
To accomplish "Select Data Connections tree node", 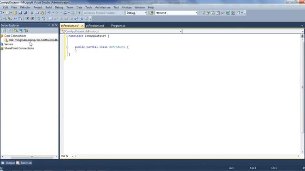I will coord(15,36).
